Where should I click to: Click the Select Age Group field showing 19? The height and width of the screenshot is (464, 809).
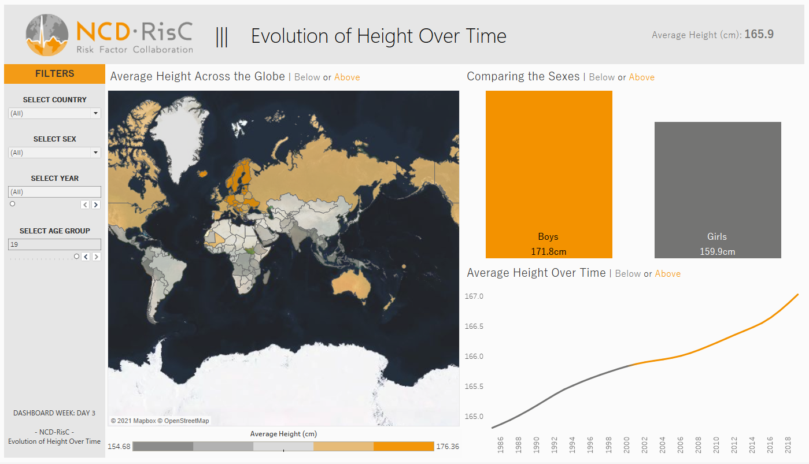click(55, 244)
